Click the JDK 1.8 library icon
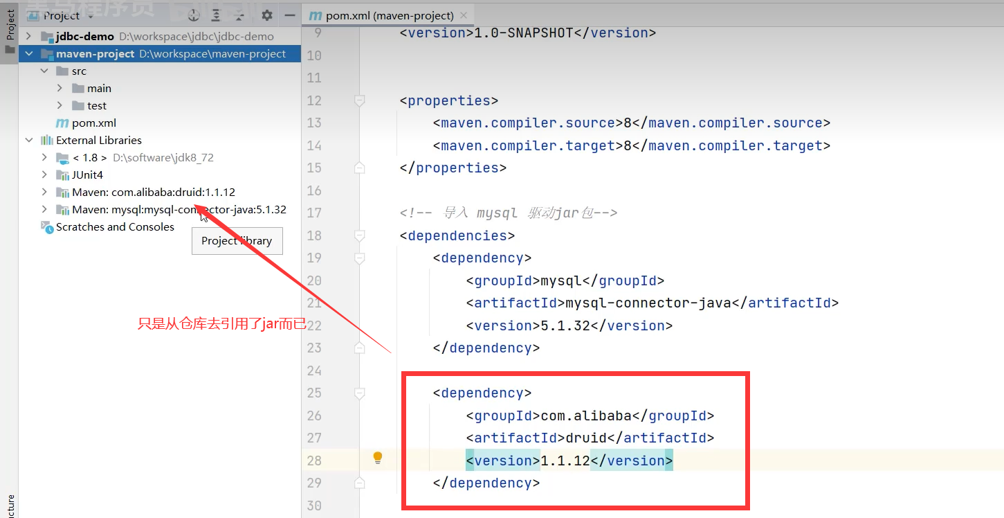 [x=63, y=157]
